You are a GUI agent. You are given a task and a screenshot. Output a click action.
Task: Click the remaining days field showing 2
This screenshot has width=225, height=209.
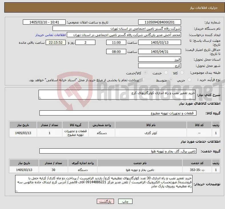(x=85, y=43)
